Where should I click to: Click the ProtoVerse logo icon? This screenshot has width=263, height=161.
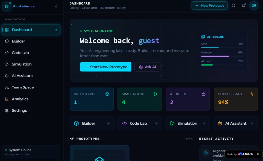point(7,7)
